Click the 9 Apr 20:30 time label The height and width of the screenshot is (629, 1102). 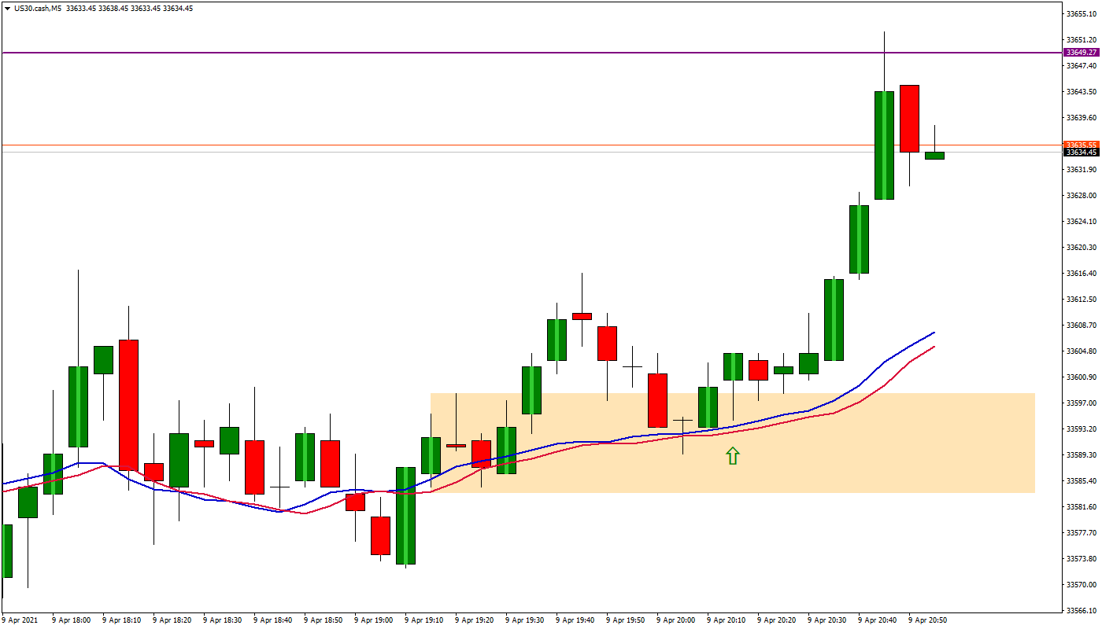(x=827, y=620)
